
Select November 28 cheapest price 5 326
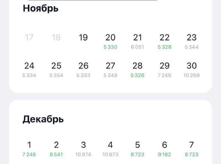click(138, 69)
